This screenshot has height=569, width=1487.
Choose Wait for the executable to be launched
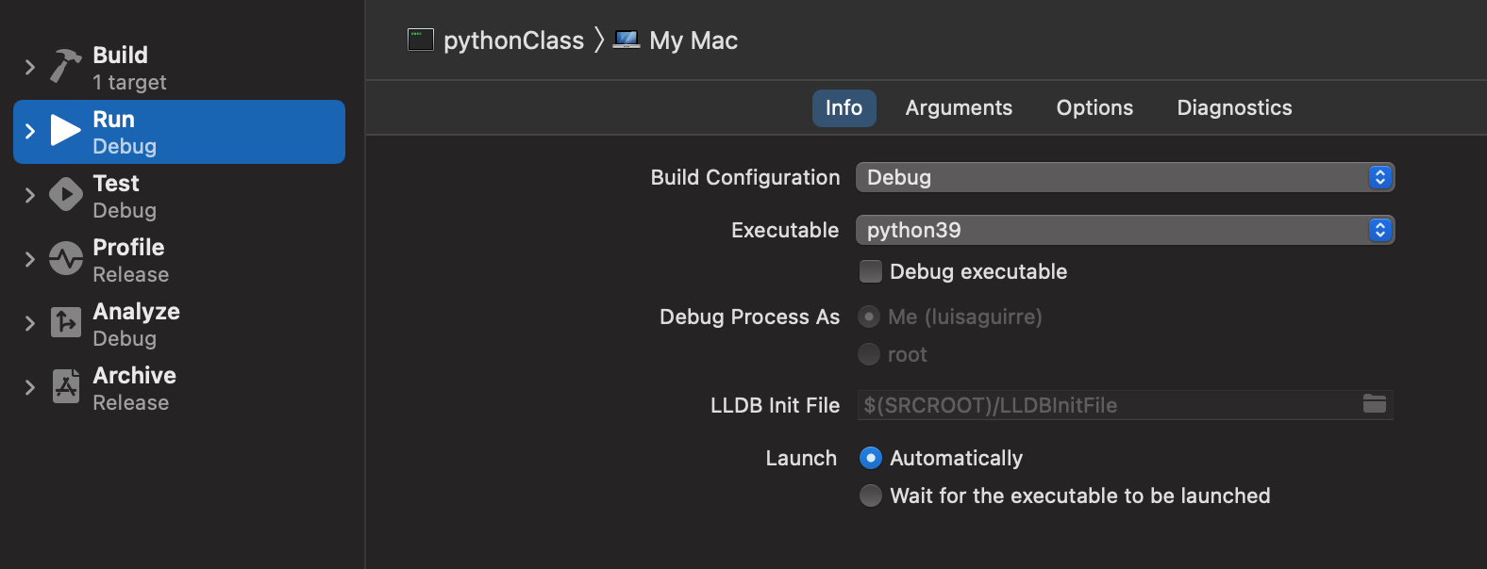(x=871, y=496)
